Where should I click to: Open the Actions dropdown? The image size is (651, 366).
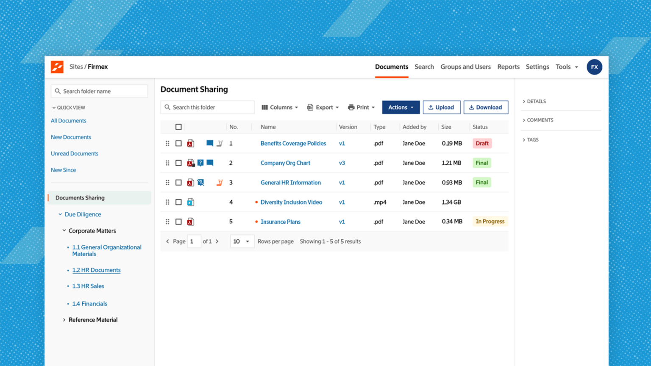tap(400, 107)
